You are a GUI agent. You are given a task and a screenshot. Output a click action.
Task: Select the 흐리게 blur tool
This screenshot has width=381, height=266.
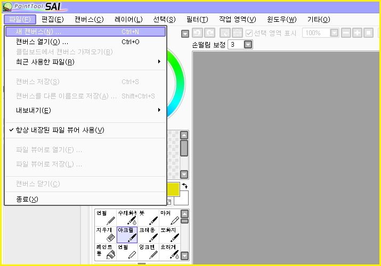pos(169,252)
